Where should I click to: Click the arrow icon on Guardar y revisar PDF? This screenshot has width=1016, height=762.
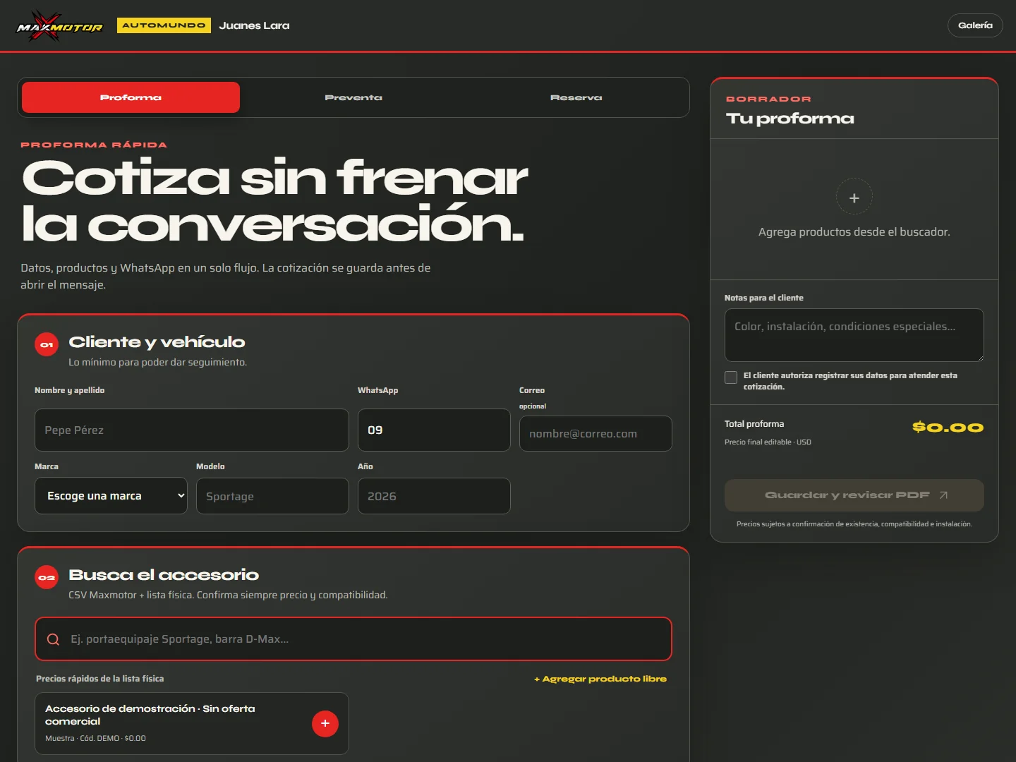point(943,495)
